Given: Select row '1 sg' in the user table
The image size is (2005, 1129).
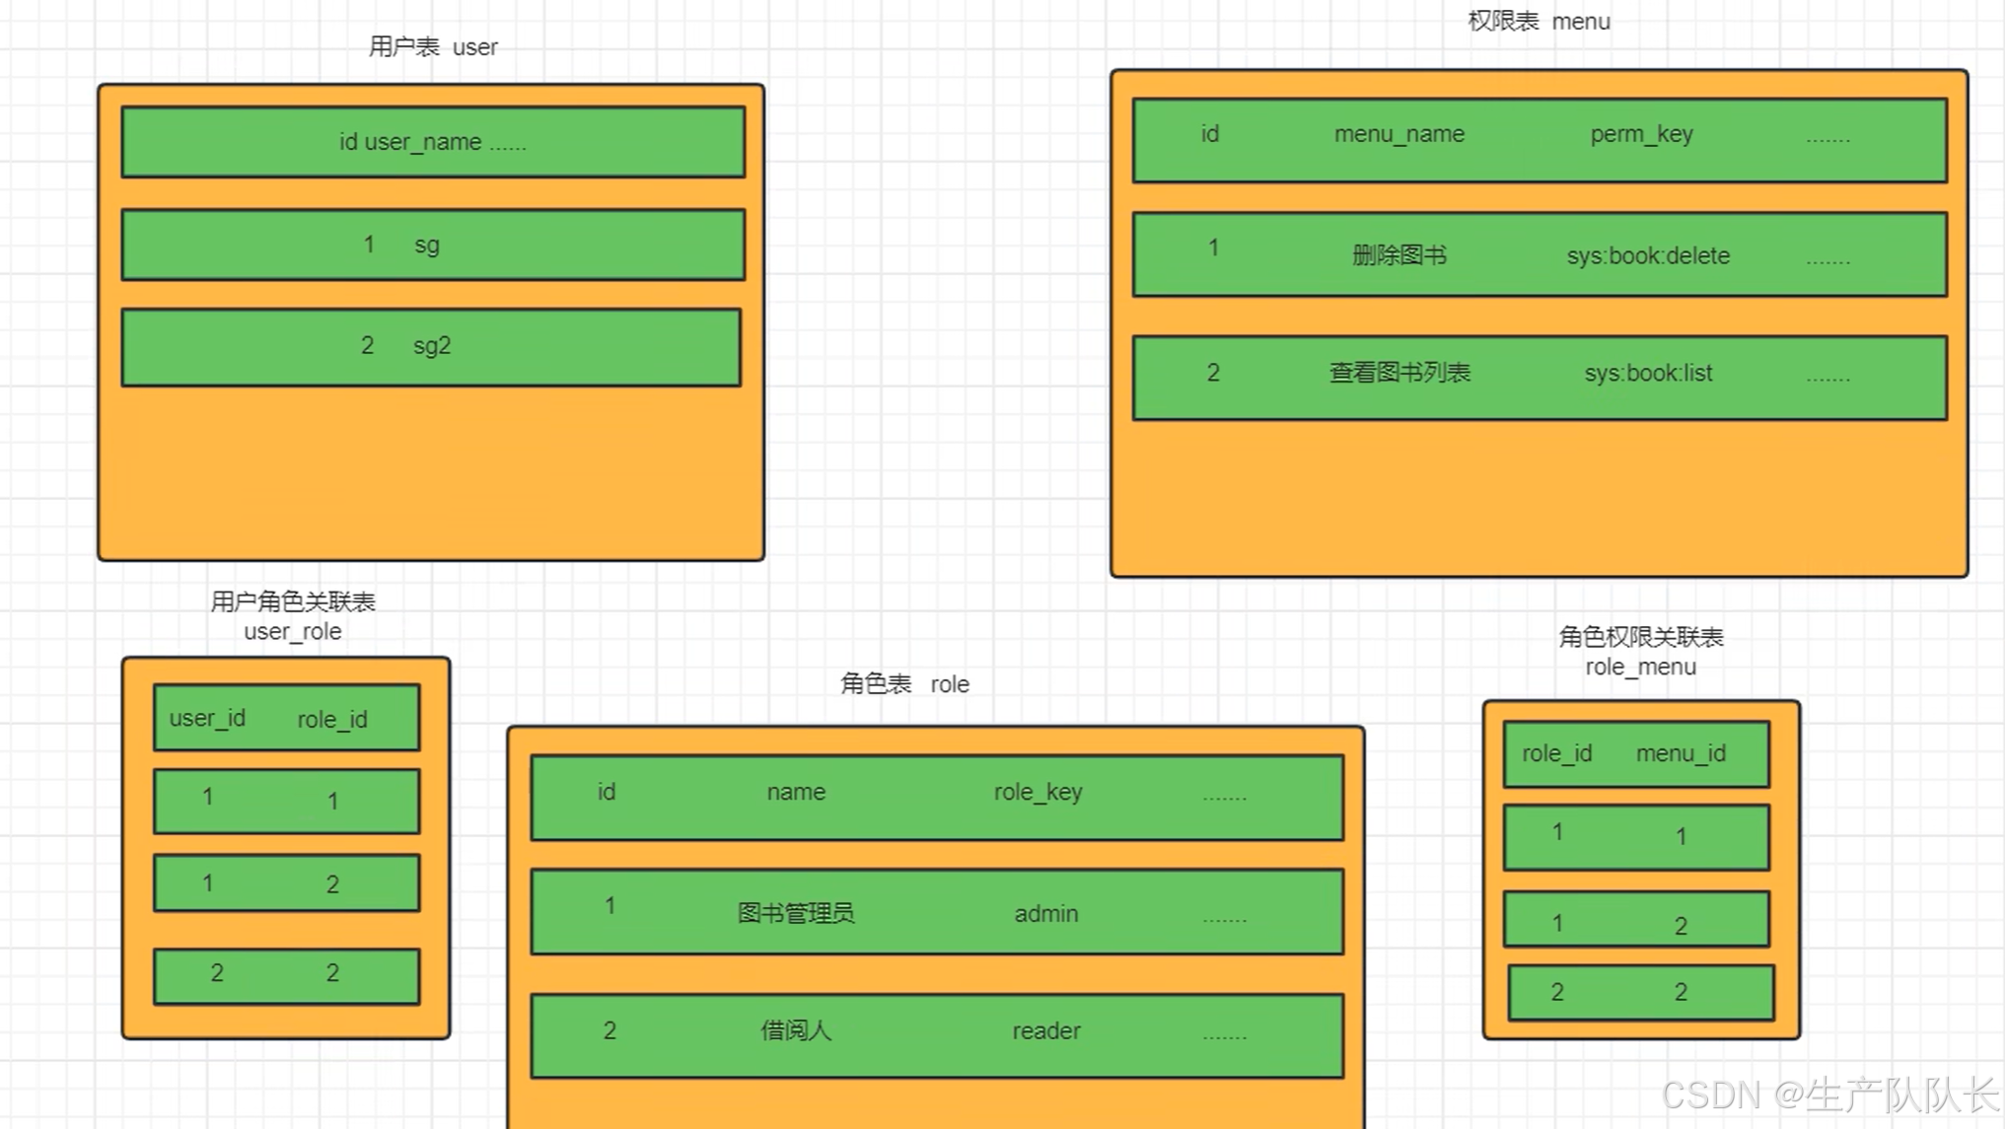Looking at the screenshot, I should click(432, 245).
